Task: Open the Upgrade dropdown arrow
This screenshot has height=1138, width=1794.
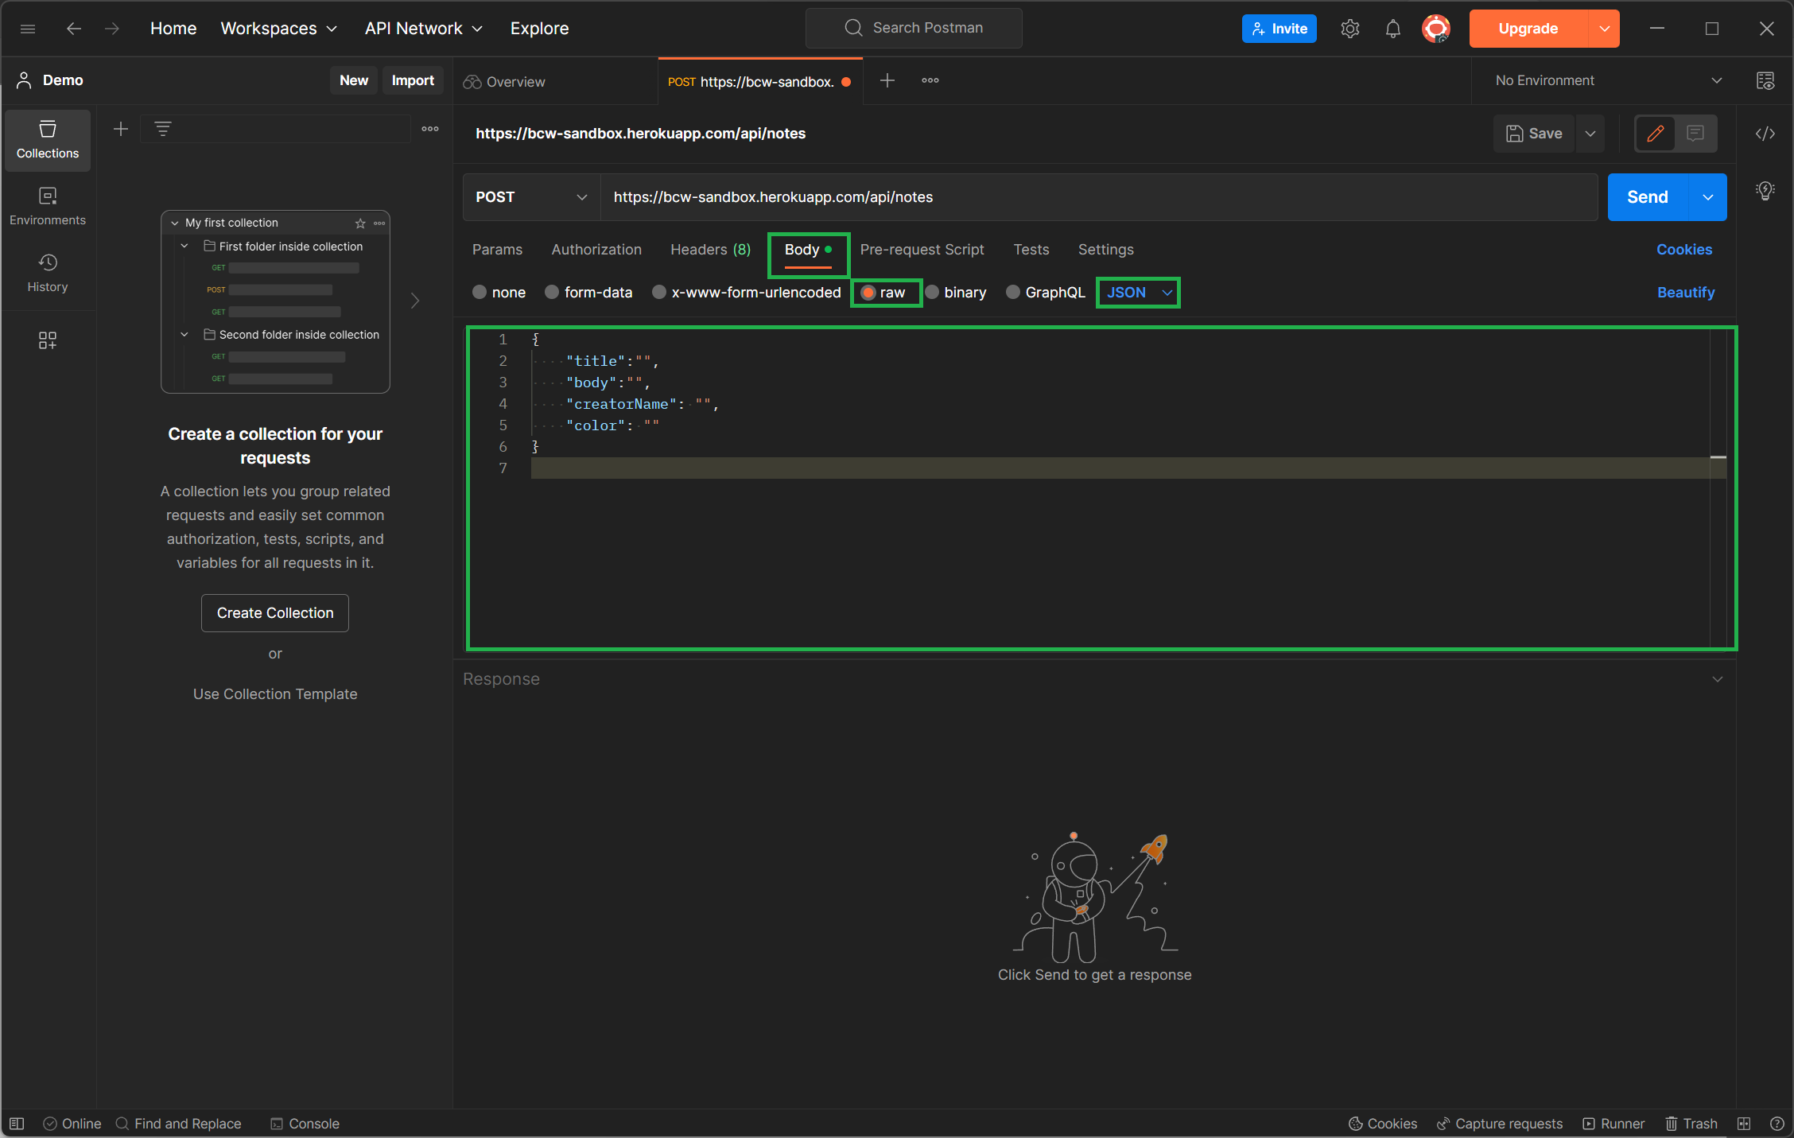Action: [x=1604, y=29]
